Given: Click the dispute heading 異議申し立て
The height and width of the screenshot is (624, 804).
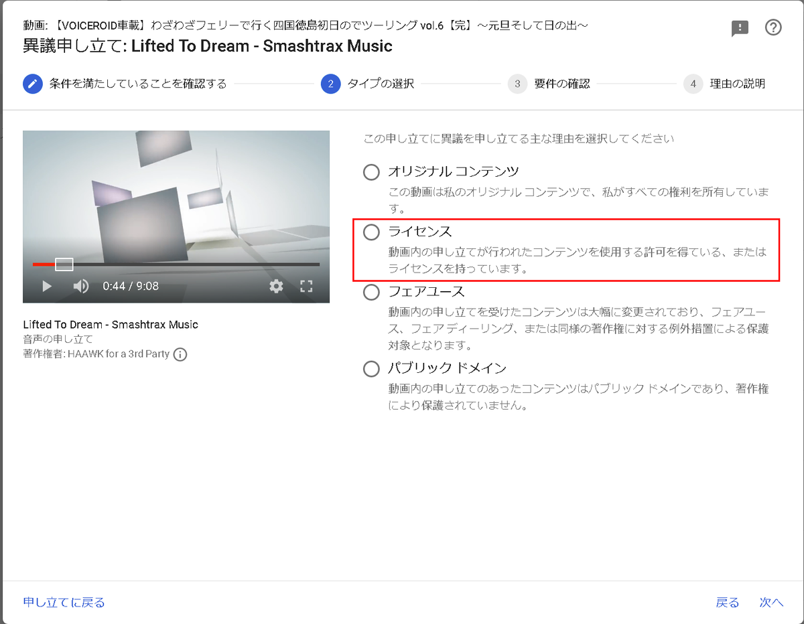Looking at the screenshot, I should [208, 46].
